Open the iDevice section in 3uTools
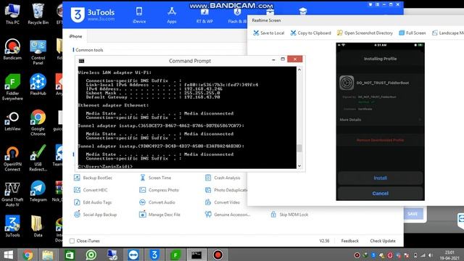 click(139, 15)
